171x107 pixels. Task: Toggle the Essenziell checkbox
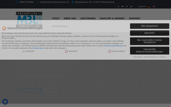(24, 51)
